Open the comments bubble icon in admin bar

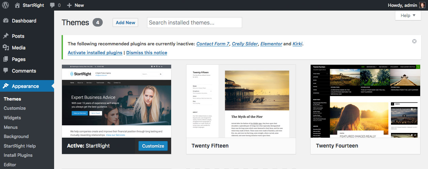(52, 5)
